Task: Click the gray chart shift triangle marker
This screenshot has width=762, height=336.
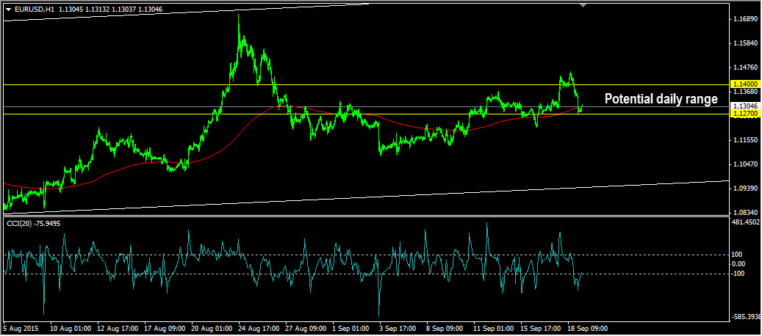Action: (x=583, y=5)
